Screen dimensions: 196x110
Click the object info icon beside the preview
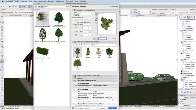[x=96, y=23]
